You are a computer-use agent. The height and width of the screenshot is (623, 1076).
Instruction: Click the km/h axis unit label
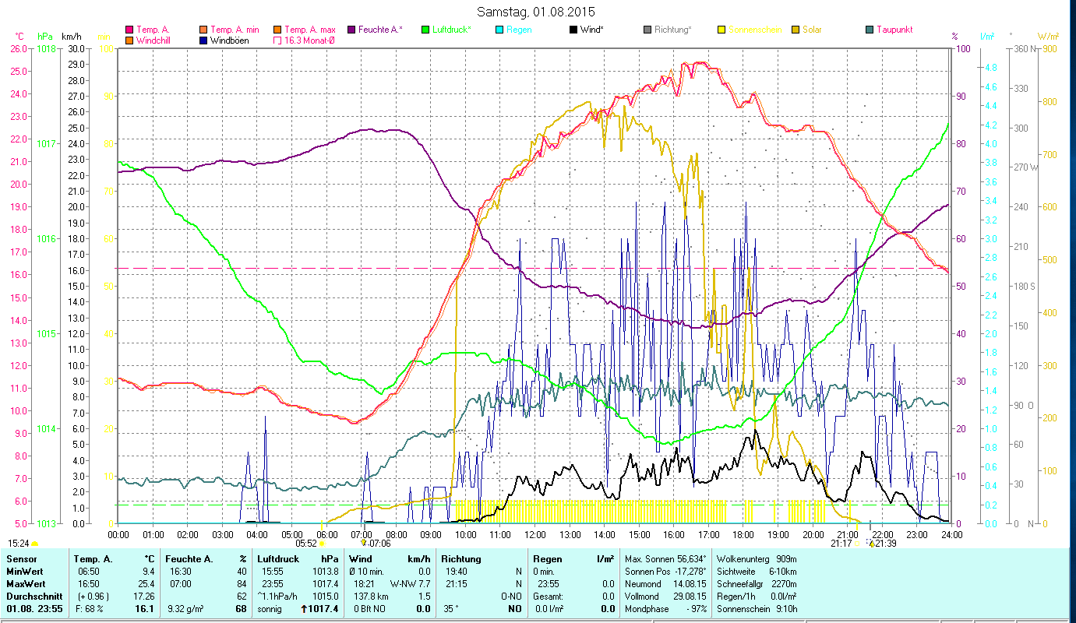point(71,37)
